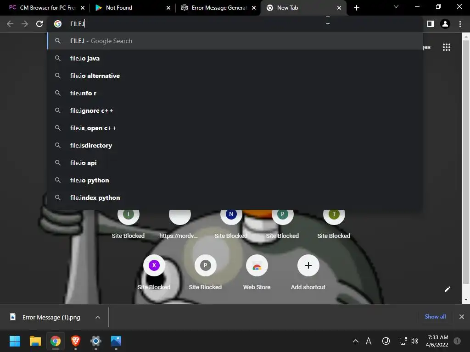Expand Error Message (1).png download options
The image size is (470, 352).
[x=98, y=317]
